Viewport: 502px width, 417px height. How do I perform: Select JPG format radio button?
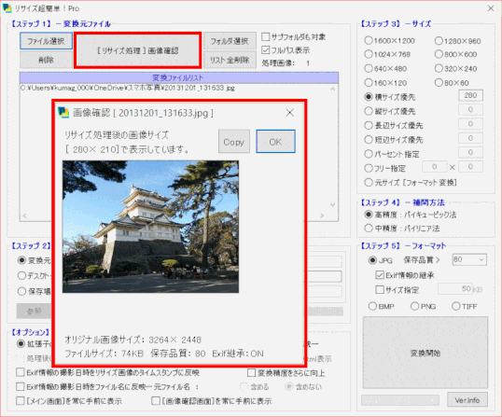(x=372, y=260)
